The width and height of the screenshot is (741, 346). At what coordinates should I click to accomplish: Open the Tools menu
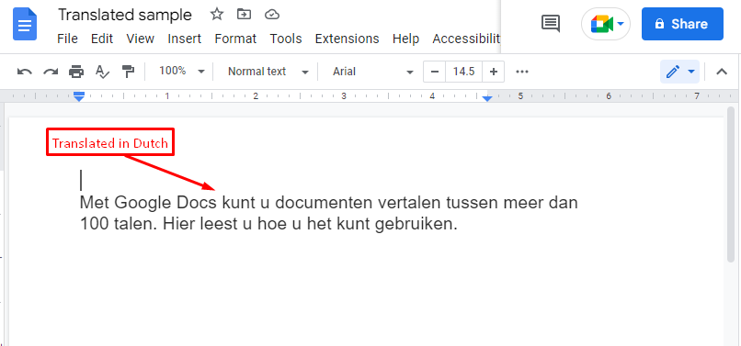tap(286, 39)
